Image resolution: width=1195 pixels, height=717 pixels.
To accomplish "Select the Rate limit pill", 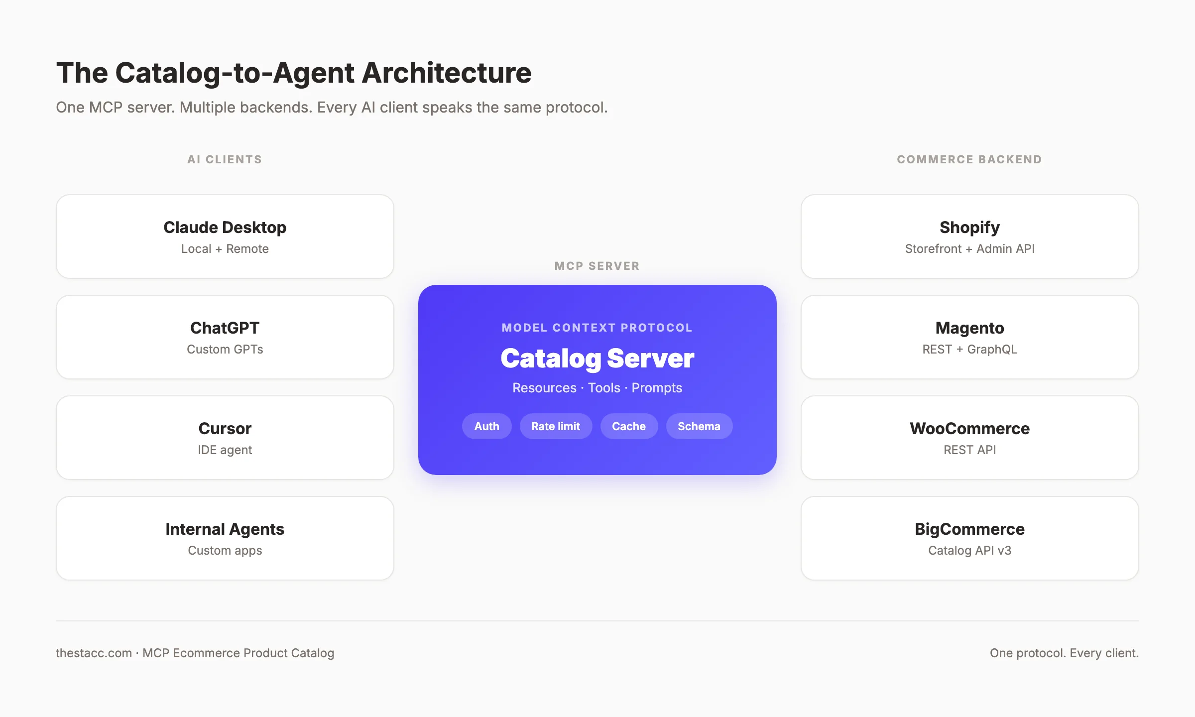I will tap(556, 426).
